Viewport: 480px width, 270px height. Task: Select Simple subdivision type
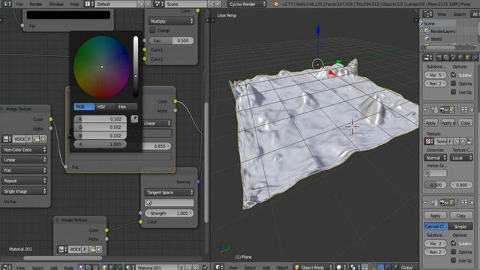pos(460,226)
